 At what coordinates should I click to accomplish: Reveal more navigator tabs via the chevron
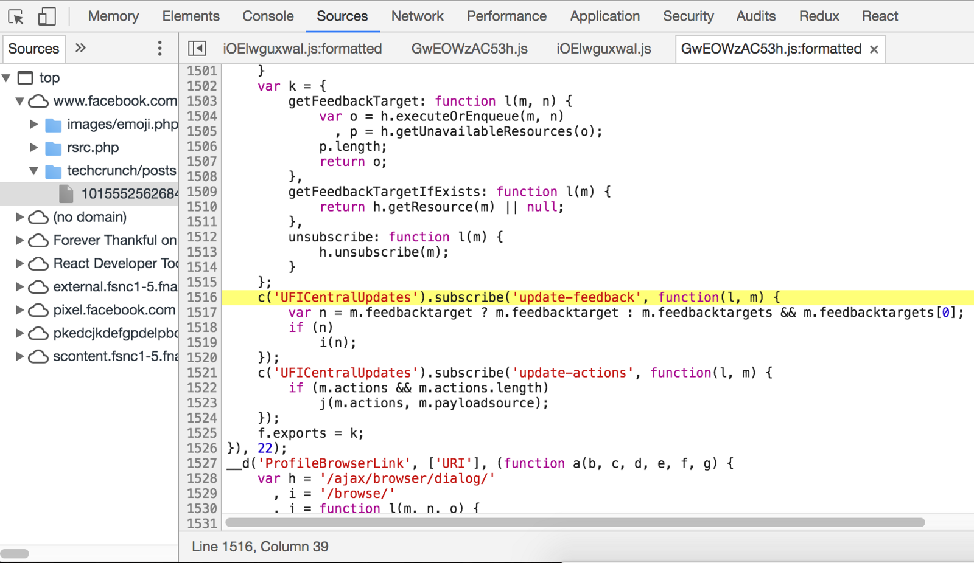tap(80, 48)
